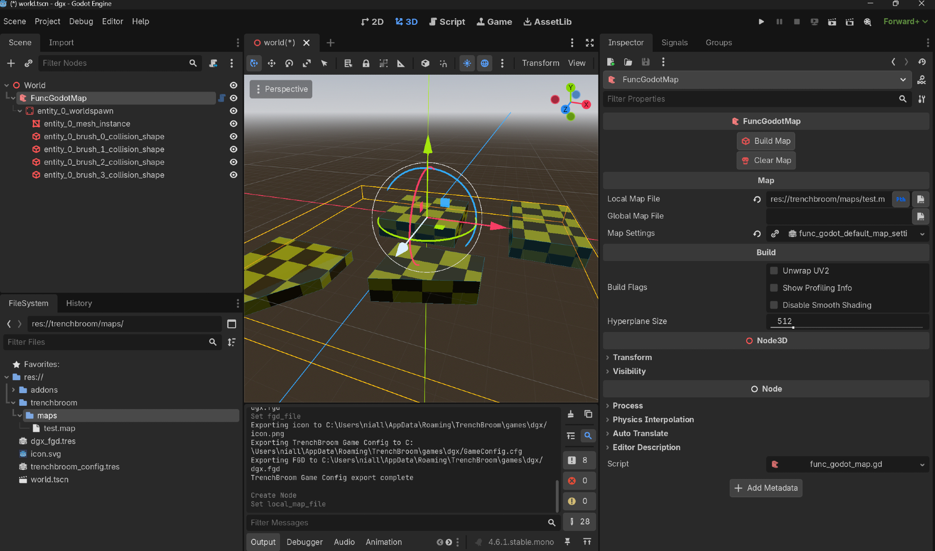Switch to the Signals tab
The image size is (935, 551).
[674, 42]
